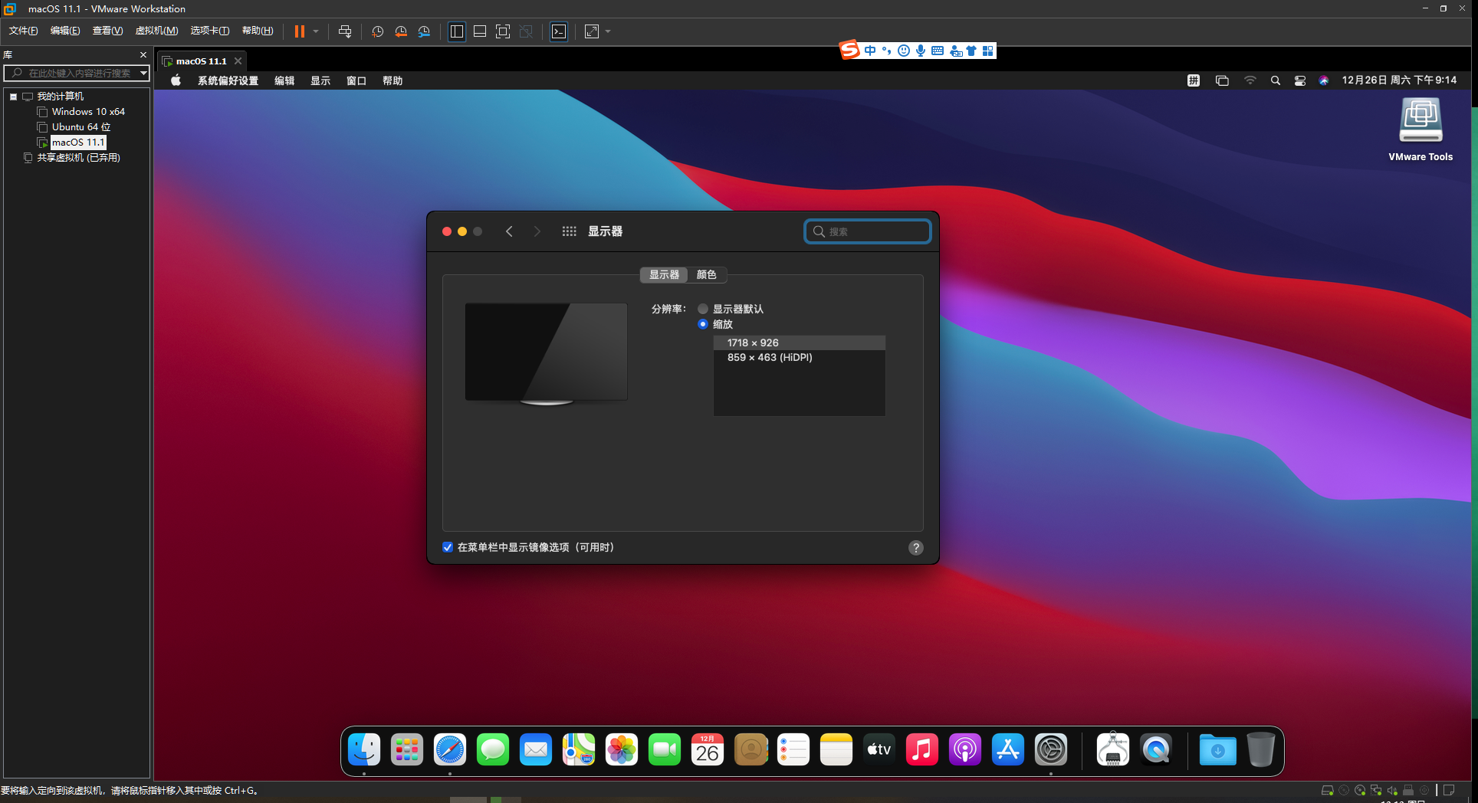Open Photos from the Dock
The height and width of the screenshot is (803, 1478).
pos(622,750)
